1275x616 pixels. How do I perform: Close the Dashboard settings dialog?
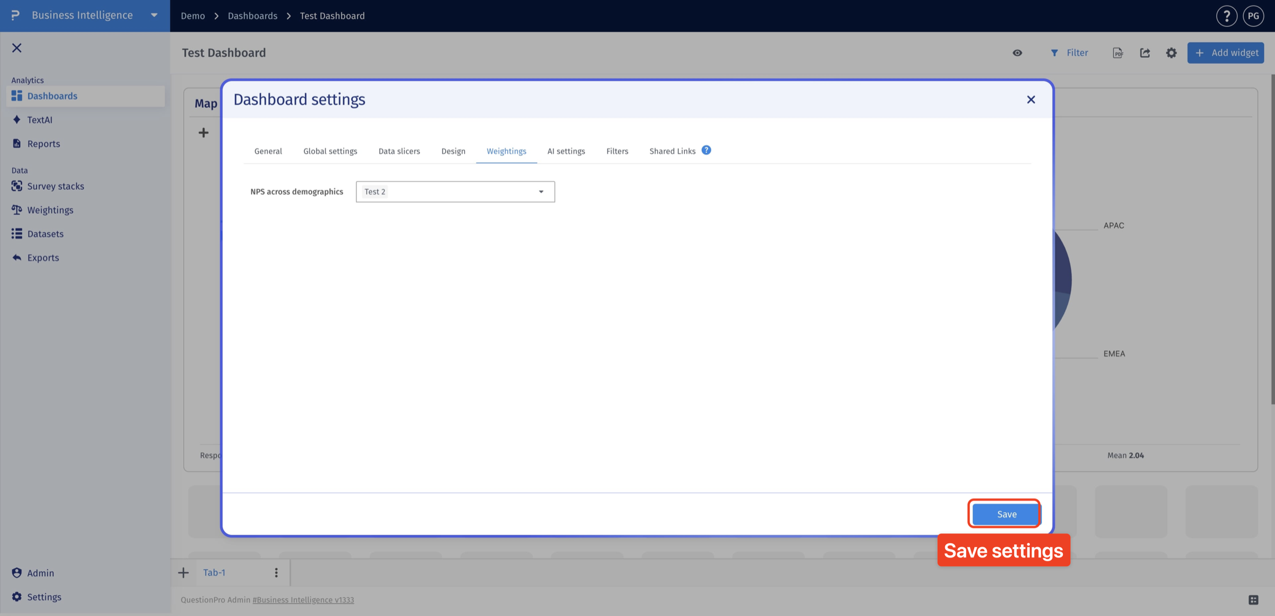(x=1030, y=100)
